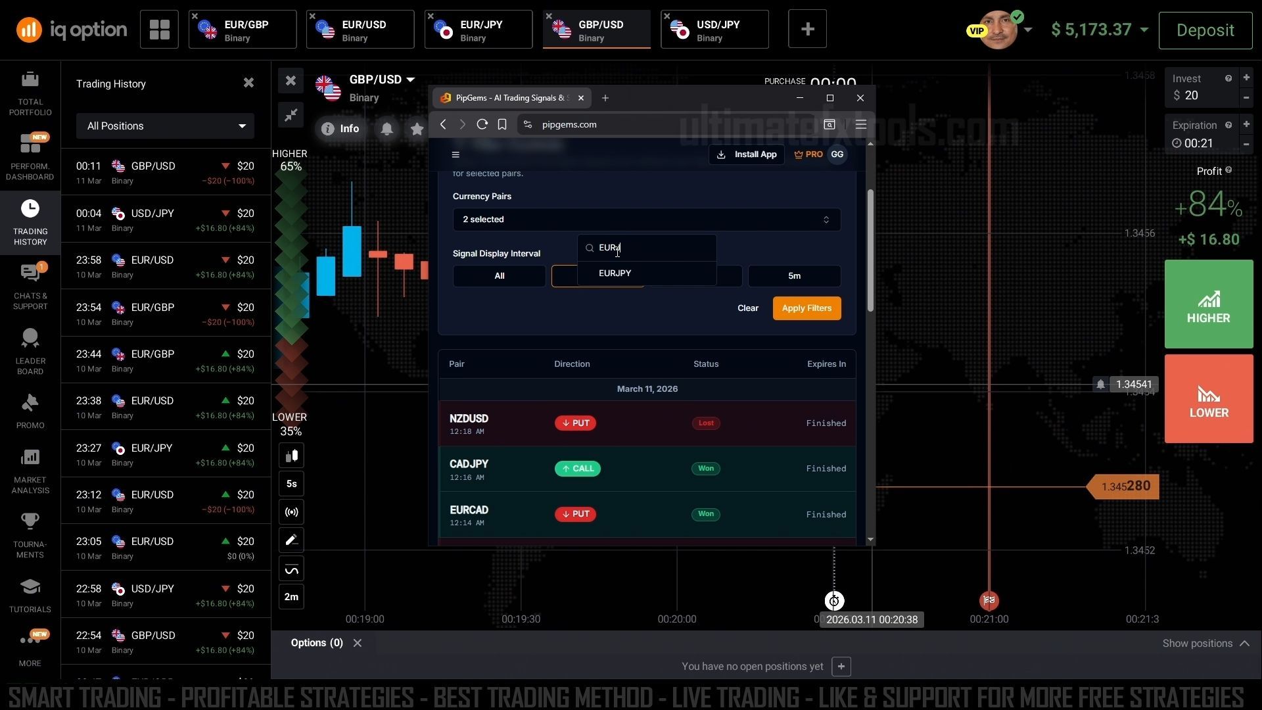Select the 5m signal interval
The height and width of the screenshot is (710, 1262).
[x=794, y=276]
